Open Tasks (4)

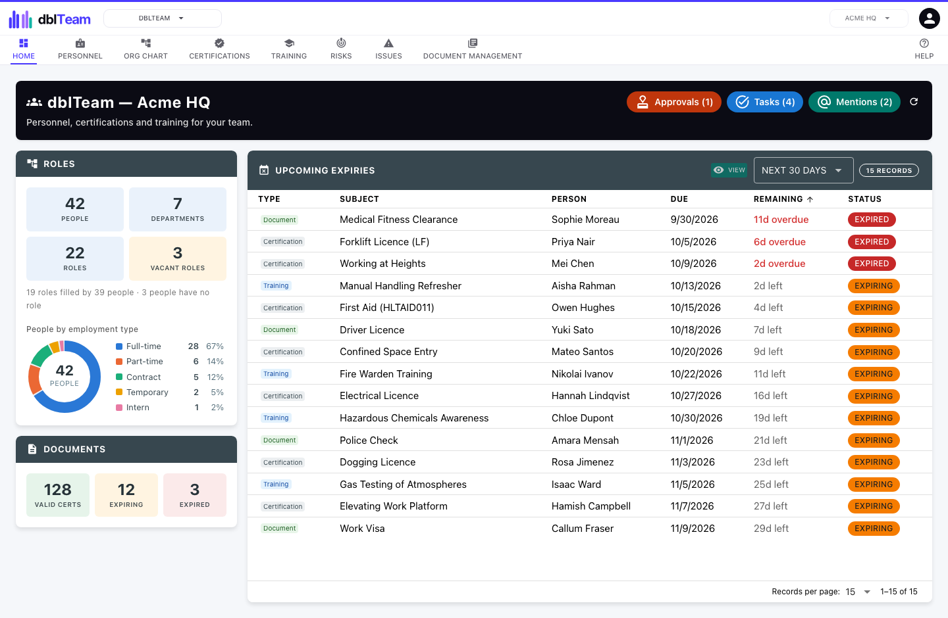765,102
